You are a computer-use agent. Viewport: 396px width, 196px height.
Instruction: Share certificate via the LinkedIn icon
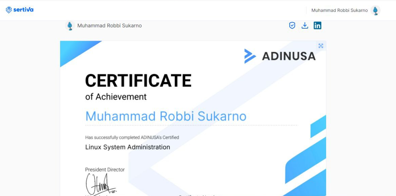pyautogui.click(x=317, y=26)
